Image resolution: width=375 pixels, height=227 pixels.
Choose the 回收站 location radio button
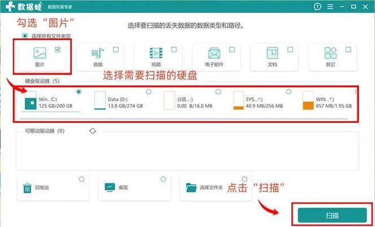[x=82, y=179]
